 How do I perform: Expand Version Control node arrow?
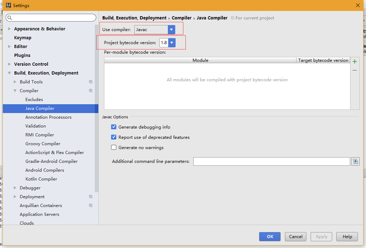9,64
